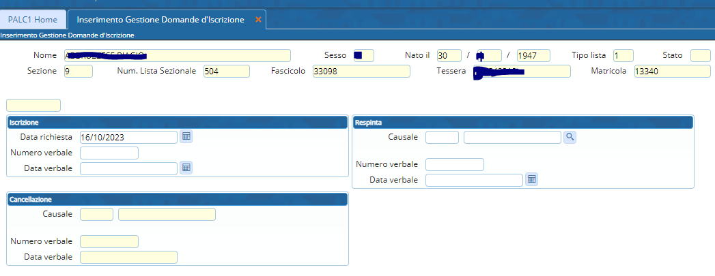Focus the Iscrizione Numero verbale field
This screenshot has height=276, width=715.
tap(109, 153)
